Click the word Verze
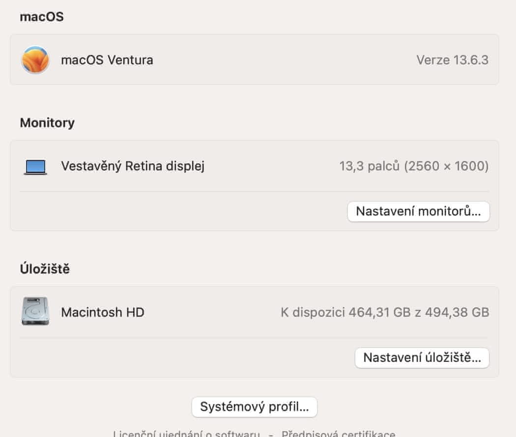Image resolution: width=516 pixels, height=437 pixels. [x=433, y=60]
